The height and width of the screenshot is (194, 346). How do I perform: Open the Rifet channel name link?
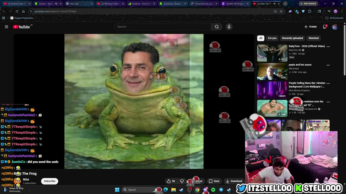click(x=26, y=179)
